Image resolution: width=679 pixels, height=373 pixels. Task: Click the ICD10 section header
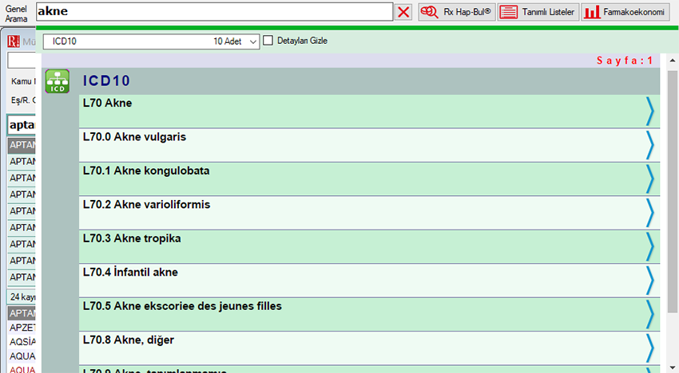106,80
